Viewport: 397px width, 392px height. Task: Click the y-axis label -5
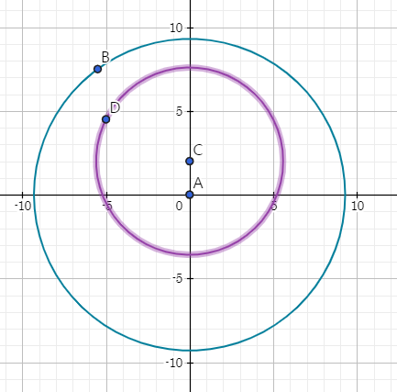point(178,279)
